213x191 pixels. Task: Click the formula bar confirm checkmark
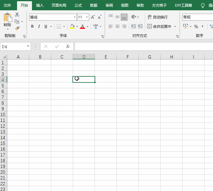[57, 46]
